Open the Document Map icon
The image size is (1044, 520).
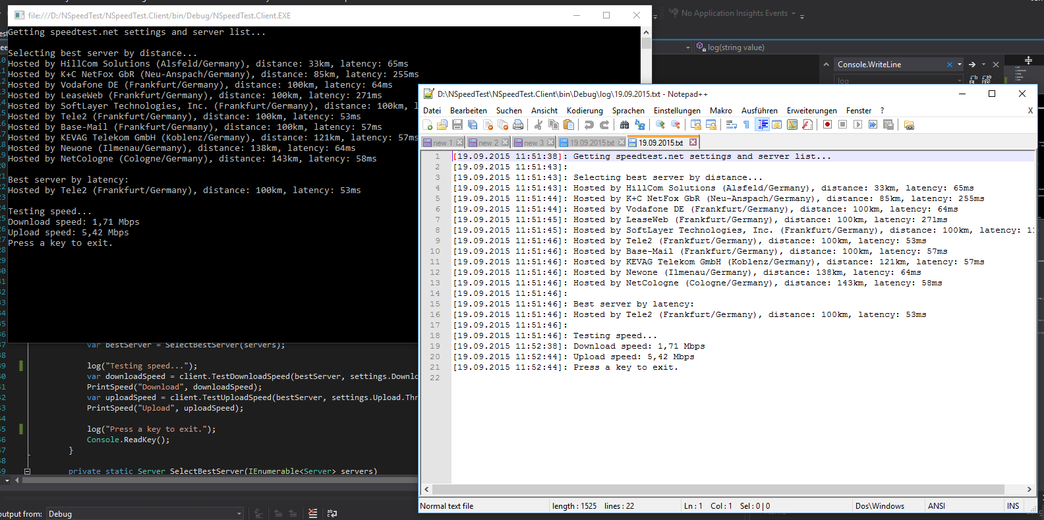tap(792, 125)
